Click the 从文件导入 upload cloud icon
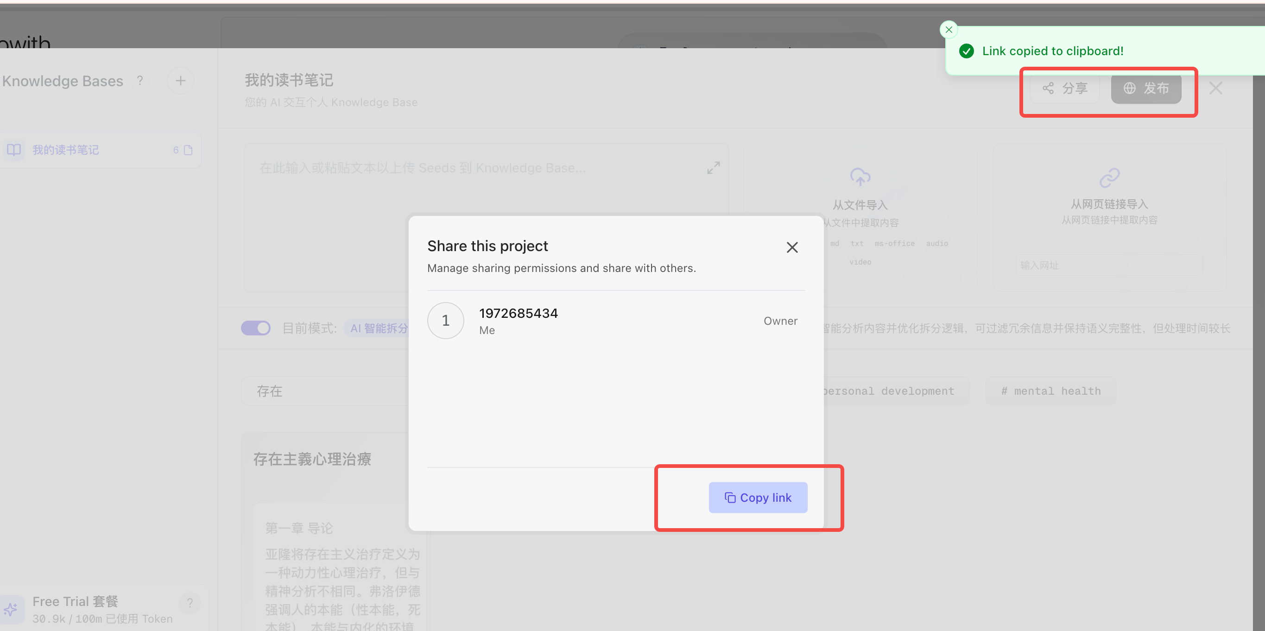1265x631 pixels. point(860,177)
